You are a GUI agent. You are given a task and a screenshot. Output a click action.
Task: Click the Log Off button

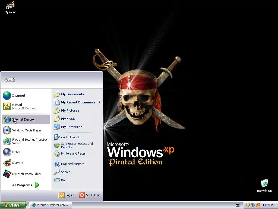pos(67,195)
